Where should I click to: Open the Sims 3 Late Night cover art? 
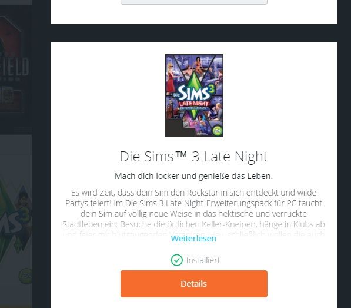tap(194, 95)
